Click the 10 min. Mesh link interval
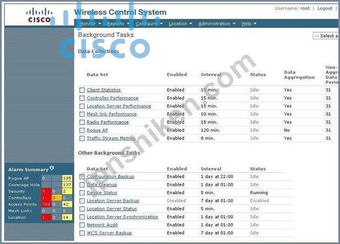Image resolution: width=340 pixels, height=244 pixels. 209,114
